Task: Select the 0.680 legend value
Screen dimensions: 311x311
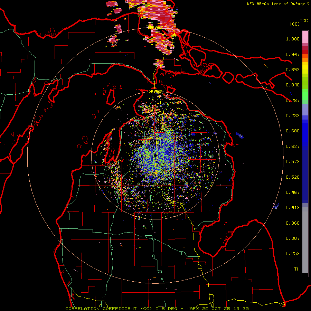Action: (293, 131)
